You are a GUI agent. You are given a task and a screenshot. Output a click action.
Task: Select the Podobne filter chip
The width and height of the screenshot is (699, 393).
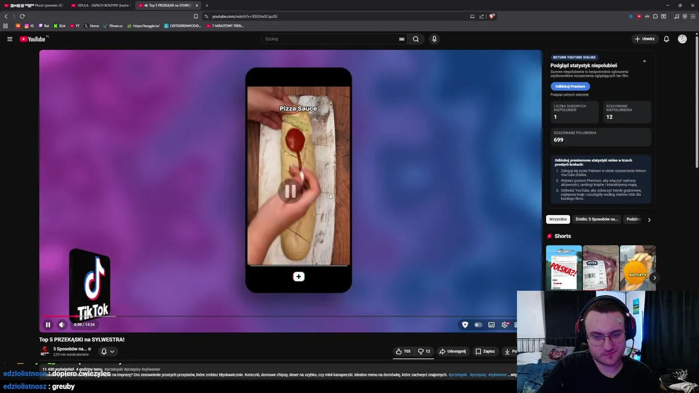(x=633, y=219)
